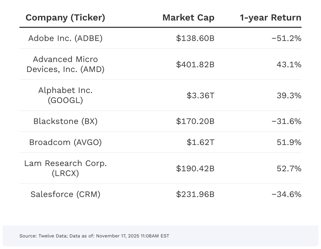Click the 1-year Return column header
This screenshot has width=321, height=249.
(x=270, y=18)
